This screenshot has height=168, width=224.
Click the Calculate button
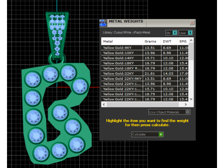click(x=147, y=134)
